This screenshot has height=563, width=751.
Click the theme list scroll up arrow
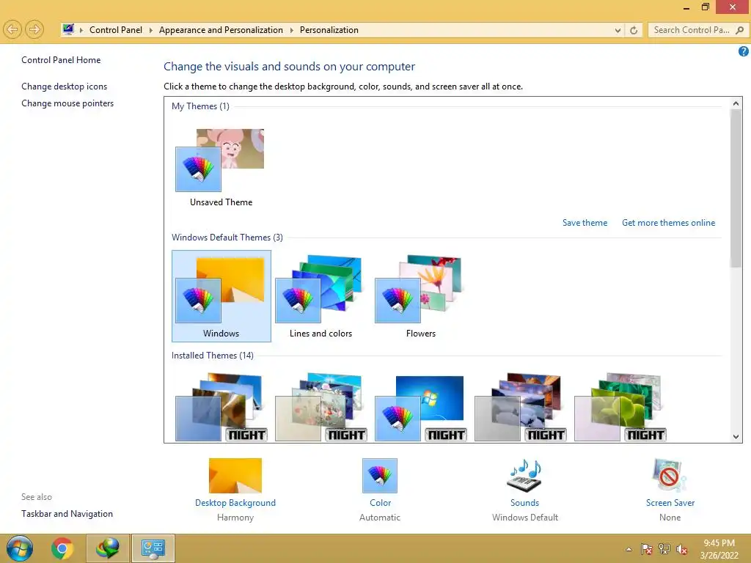[x=736, y=103]
